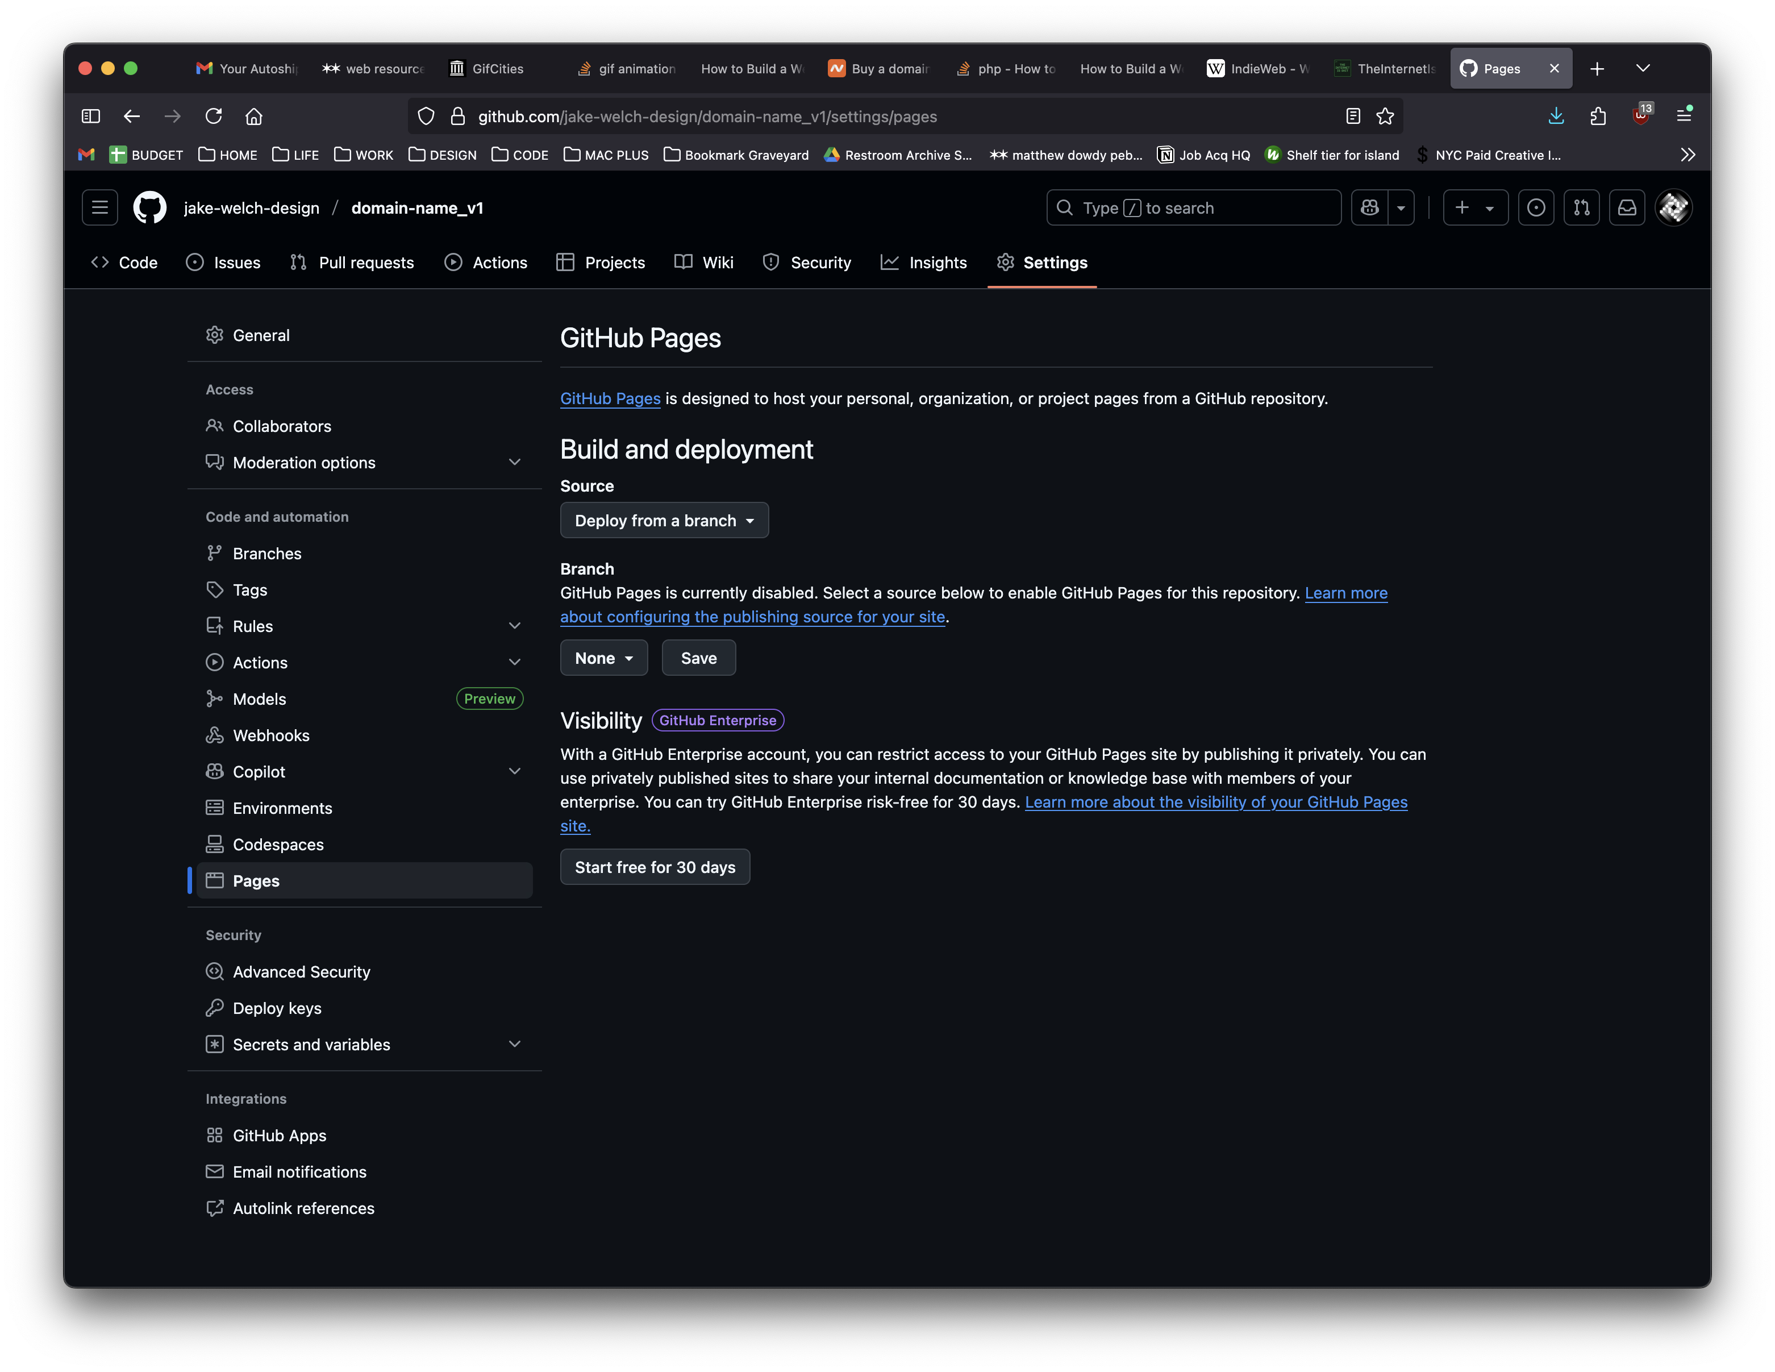Image resolution: width=1775 pixels, height=1372 pixels.
Task: Bookmark this page with the star icon
Action: point(1385,117)
